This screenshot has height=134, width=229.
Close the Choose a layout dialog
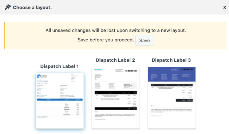(x=225, y=7)
